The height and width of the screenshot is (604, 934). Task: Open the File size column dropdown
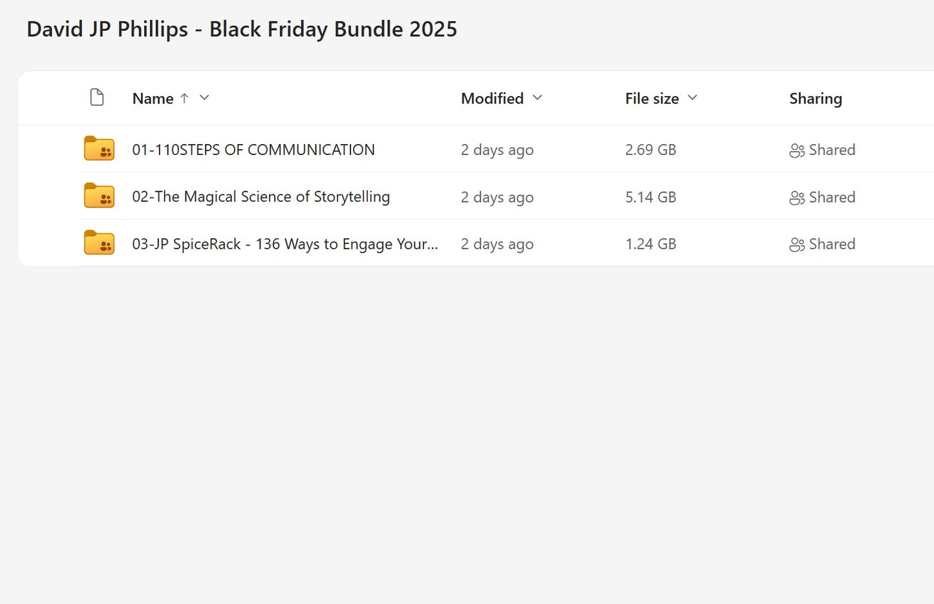point(693,98)
